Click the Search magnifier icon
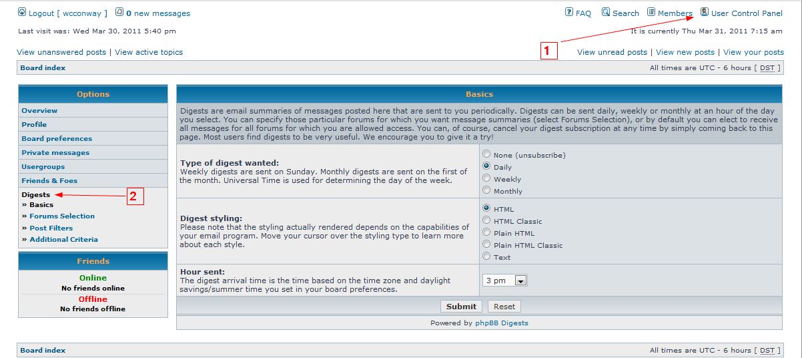 606,13
